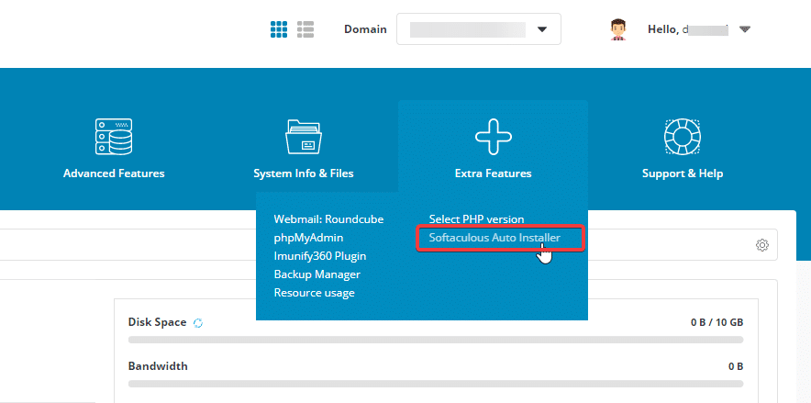Click the Support & Help lifebuoy icon
Viewport: 811px width, 403px height.
(x=683, y=137)
